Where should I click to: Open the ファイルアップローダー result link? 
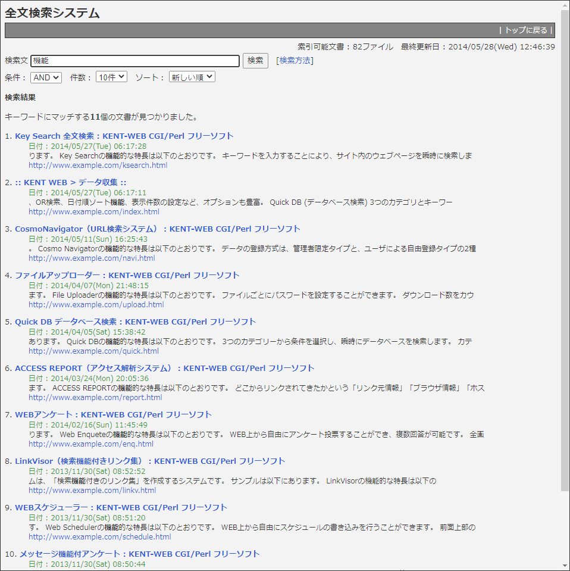tap(134, 275)
